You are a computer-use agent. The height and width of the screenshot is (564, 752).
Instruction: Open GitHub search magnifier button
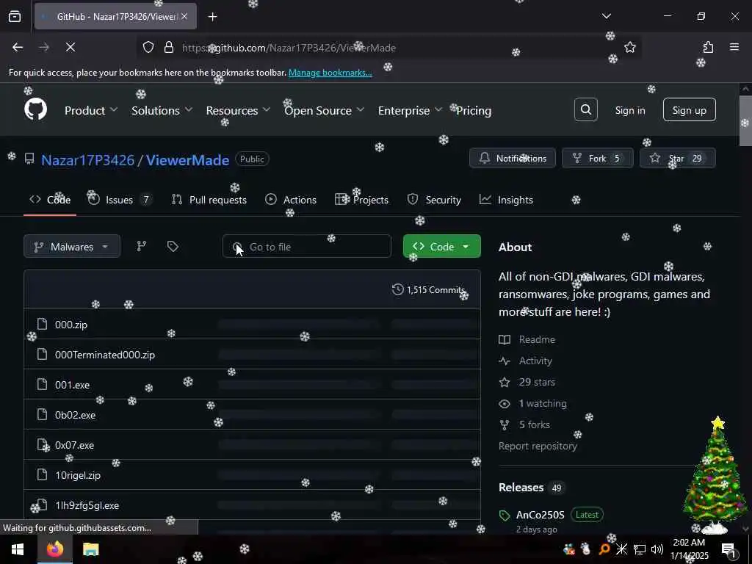click(x=585, y=110)
